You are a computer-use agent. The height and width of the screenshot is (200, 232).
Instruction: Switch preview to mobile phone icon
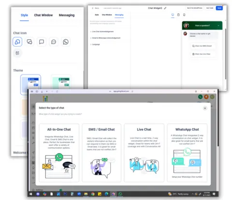184,15
